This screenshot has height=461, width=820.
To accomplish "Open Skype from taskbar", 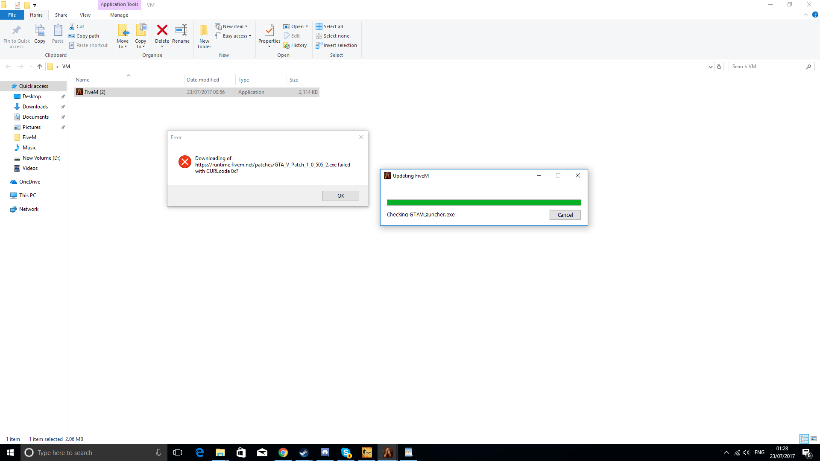I will coord(346,452).
